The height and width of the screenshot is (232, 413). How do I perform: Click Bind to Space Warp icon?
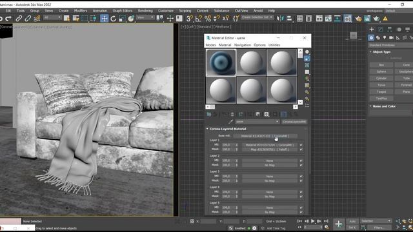coord(37,19)
